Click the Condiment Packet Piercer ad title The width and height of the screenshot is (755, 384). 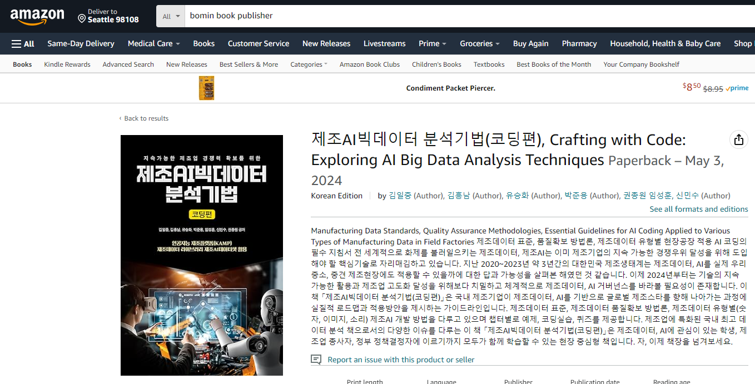(450, 88)
